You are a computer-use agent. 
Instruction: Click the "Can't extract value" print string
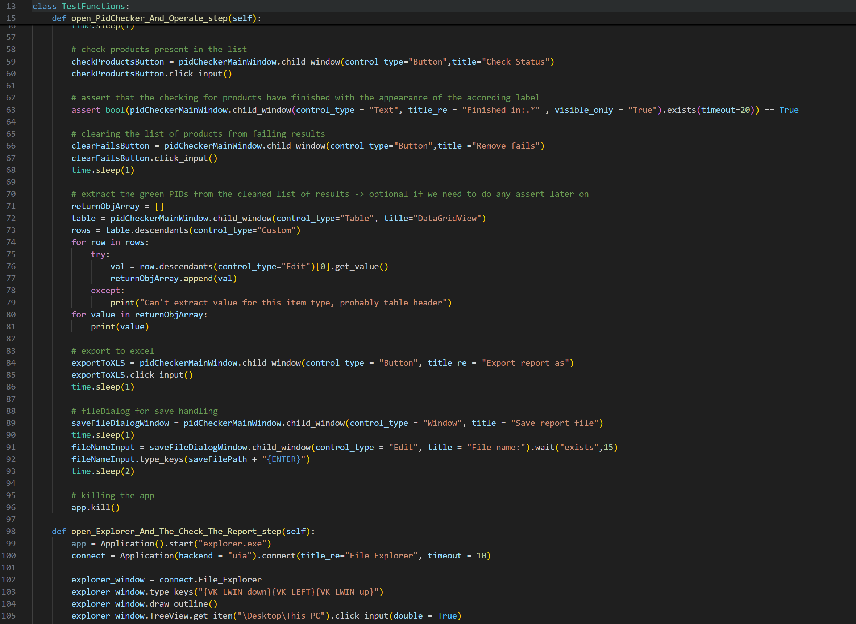click(x=293, y=303)
